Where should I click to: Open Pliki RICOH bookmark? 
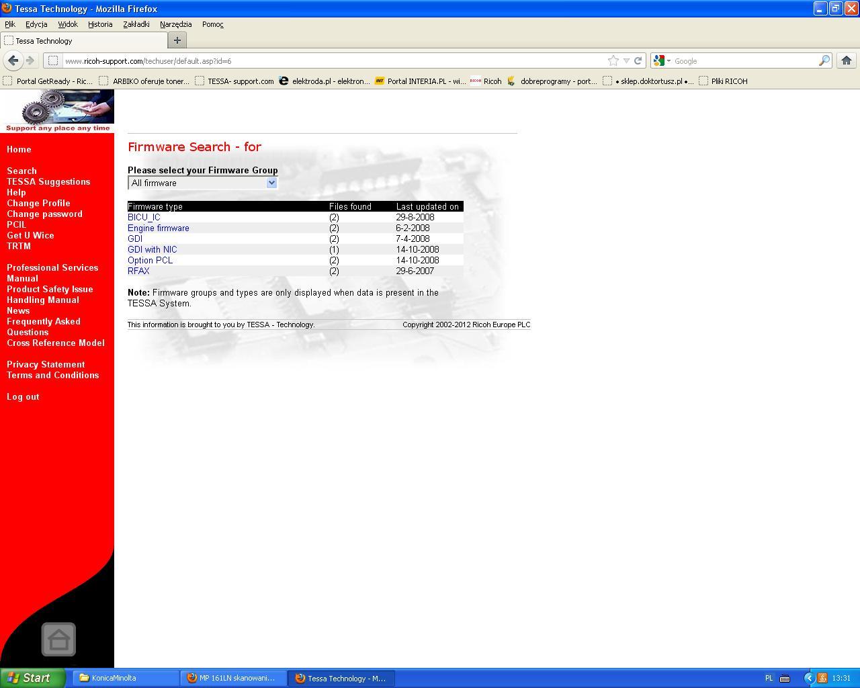click(x=723, y=81)
